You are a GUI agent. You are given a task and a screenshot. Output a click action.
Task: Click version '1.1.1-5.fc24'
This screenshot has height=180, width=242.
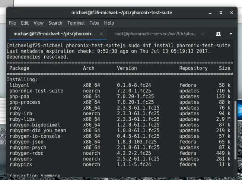134,165
